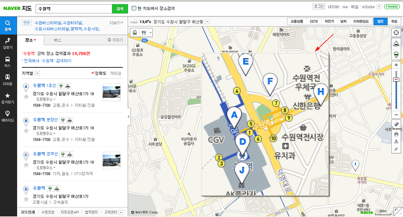Adjust the map zoom level slider handle
This screenshot has height=217, width=403.
(x=396, y=80)
